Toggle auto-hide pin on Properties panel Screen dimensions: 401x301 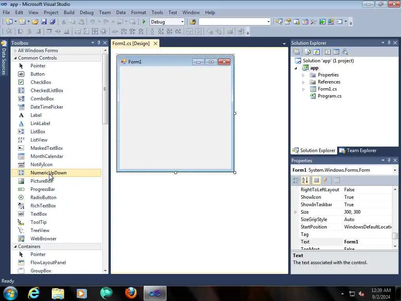coord(389,160)
